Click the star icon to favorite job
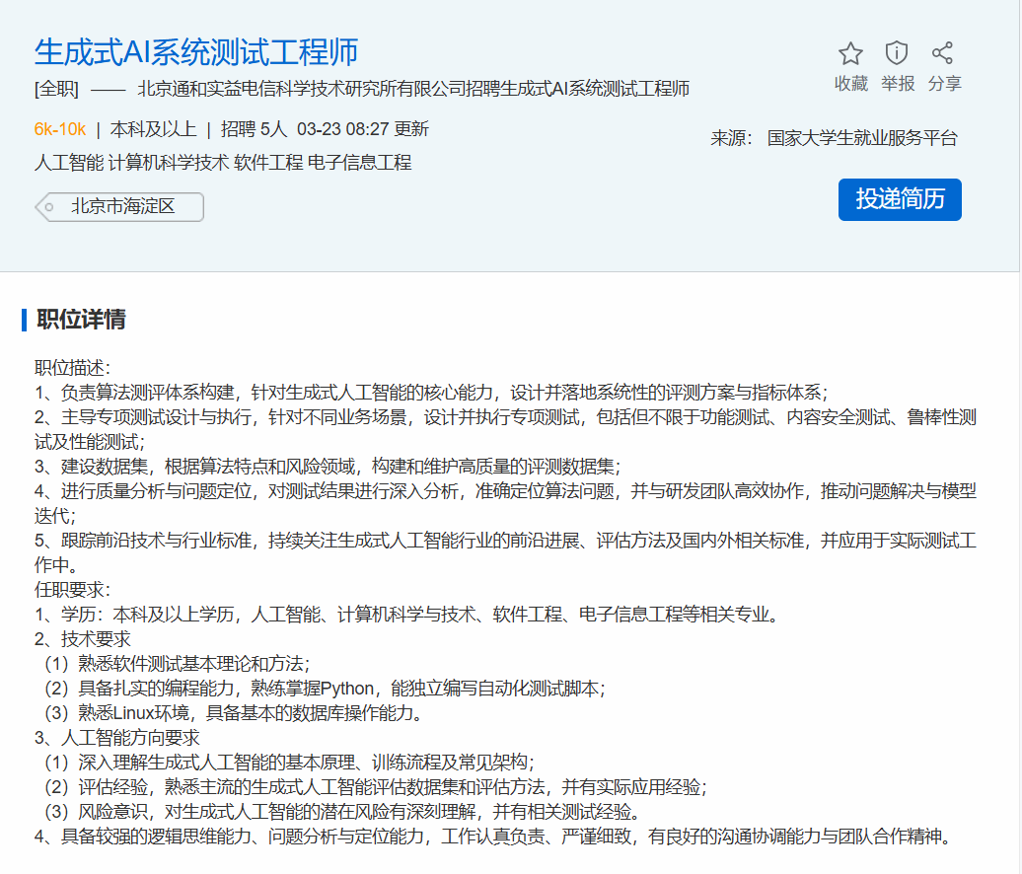 coord(850,53)
